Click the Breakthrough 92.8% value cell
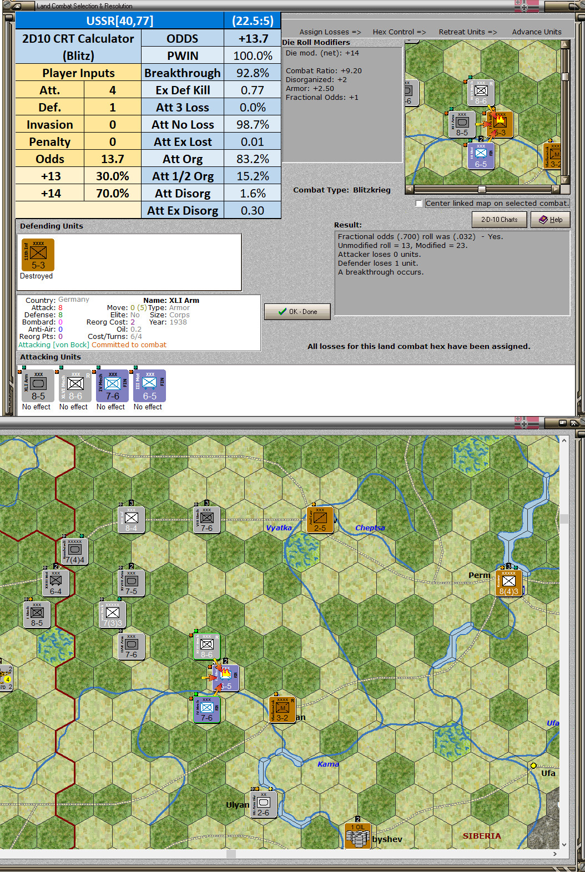This screenshot has height=872, width=585. click(x=253, y=73)
